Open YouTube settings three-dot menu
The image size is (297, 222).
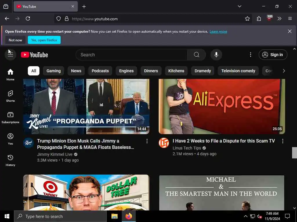[x=250, y=55]
